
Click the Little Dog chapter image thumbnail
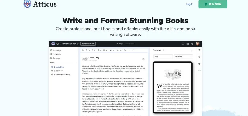pos(85,59)
